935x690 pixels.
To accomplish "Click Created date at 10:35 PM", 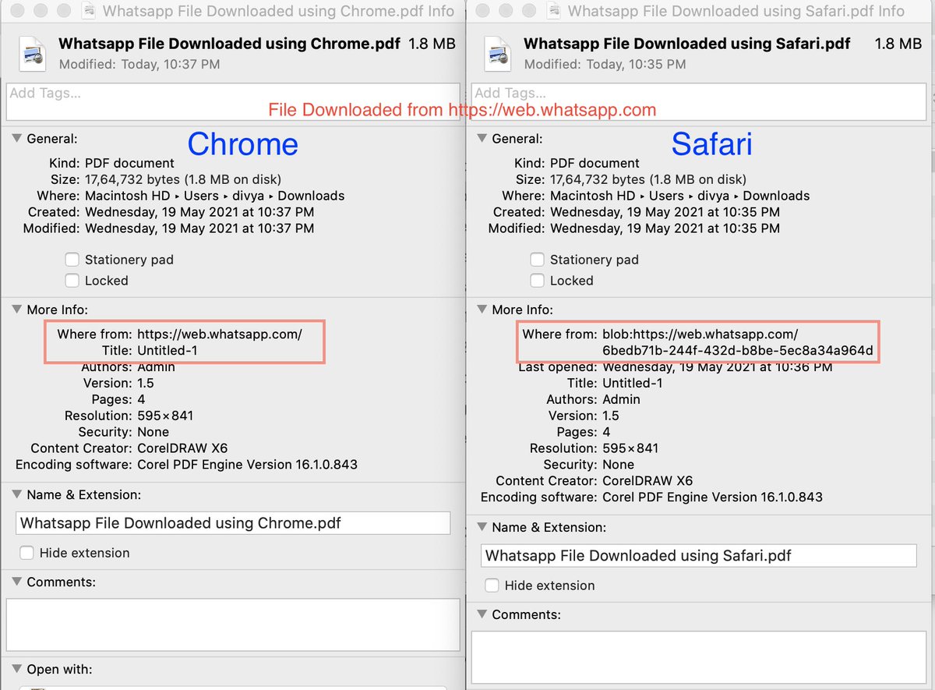I will [665, 212].
